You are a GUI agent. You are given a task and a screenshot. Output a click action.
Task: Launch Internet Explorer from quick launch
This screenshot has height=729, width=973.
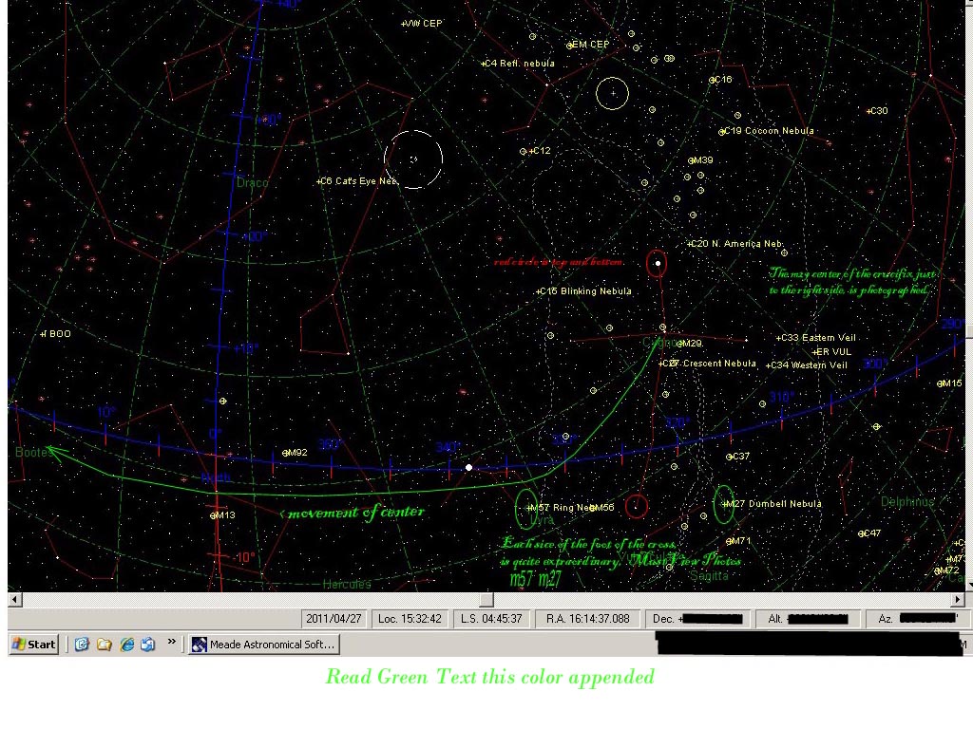127,645
